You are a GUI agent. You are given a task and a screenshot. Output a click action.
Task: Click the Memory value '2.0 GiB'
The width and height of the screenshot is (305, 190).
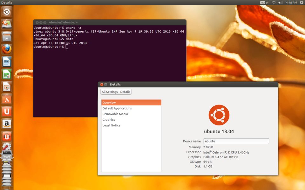[208, 147]
